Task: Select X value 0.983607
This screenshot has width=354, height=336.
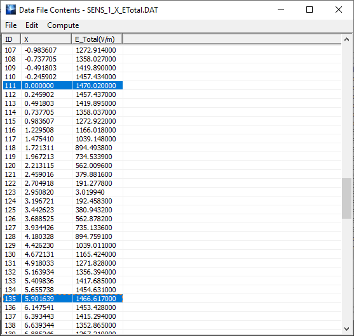Action: point(39,121)
